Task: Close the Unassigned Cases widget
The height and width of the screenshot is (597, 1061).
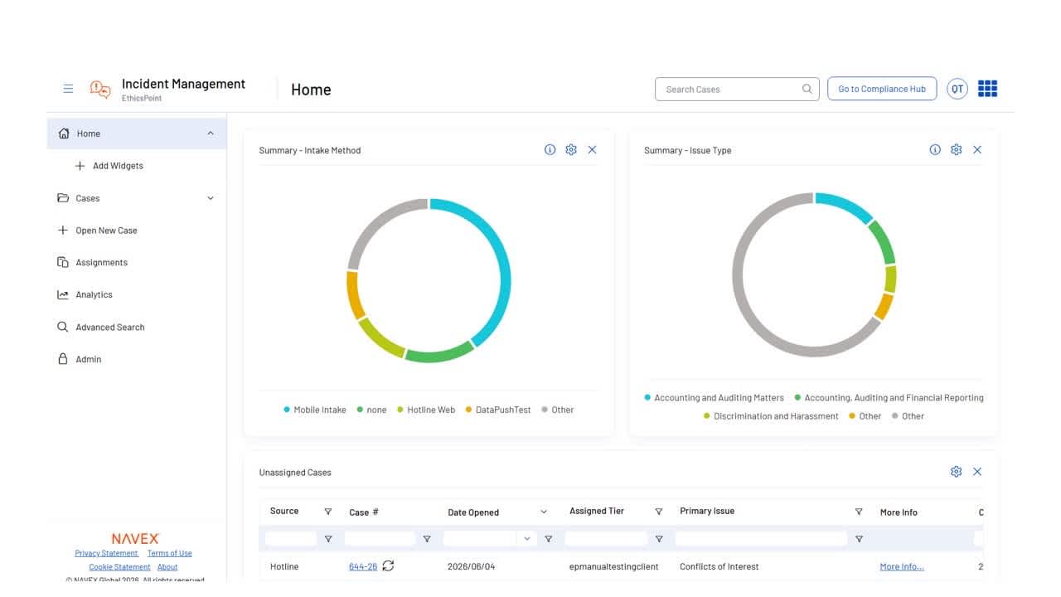Action: (x=977, y=472)
